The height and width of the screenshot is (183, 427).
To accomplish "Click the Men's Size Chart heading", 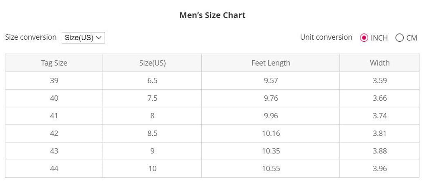I will pos(212,15).
